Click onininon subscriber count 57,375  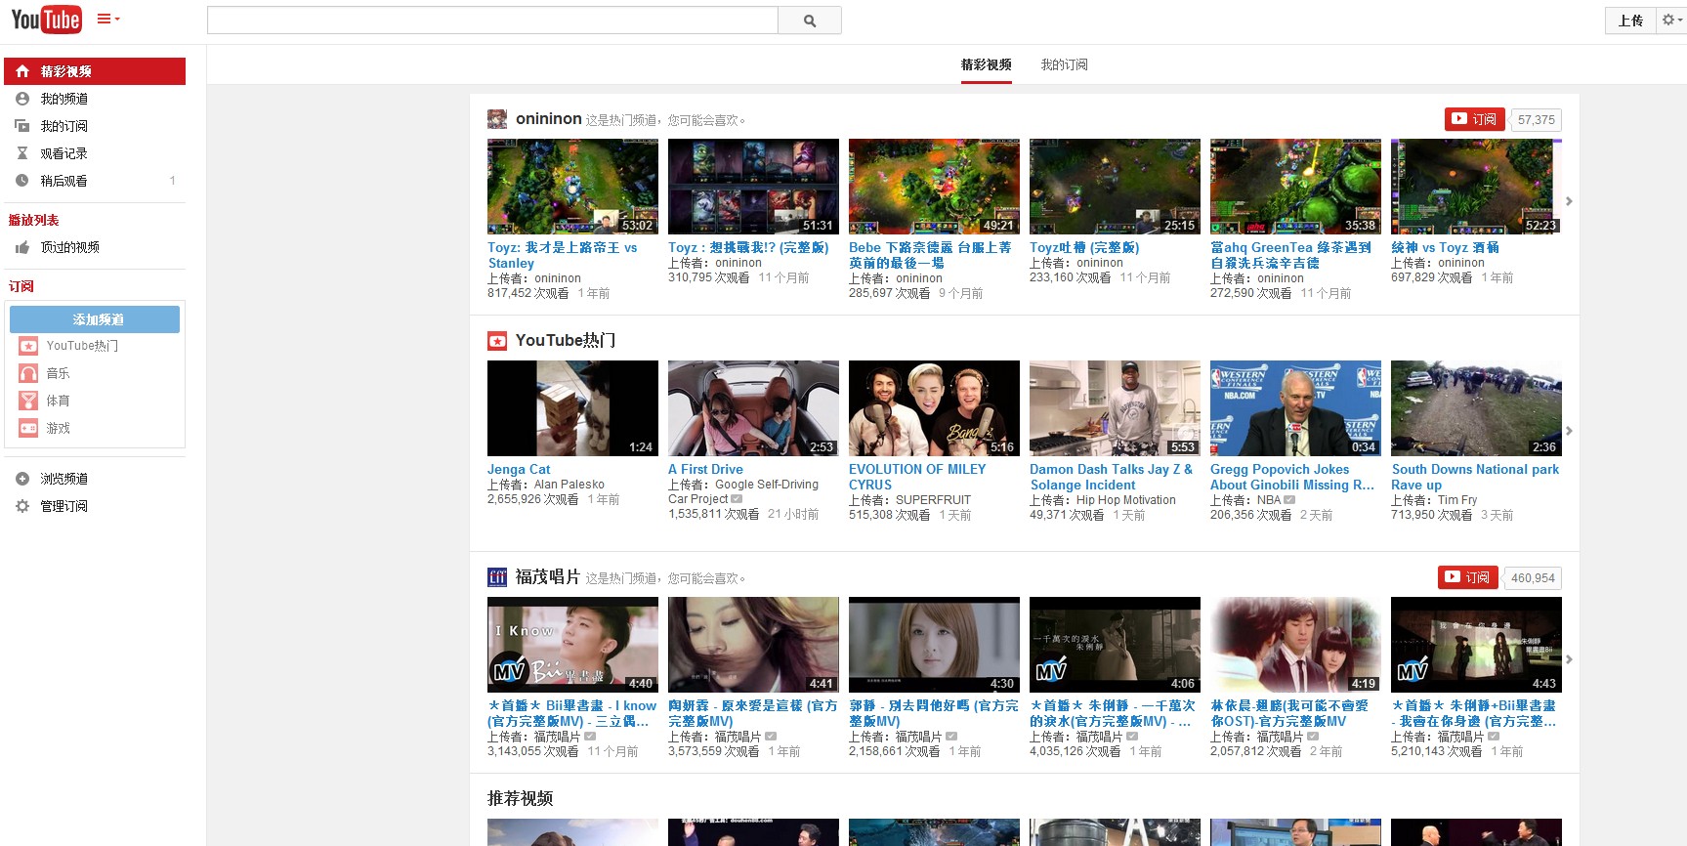(x=1536, y=120)
